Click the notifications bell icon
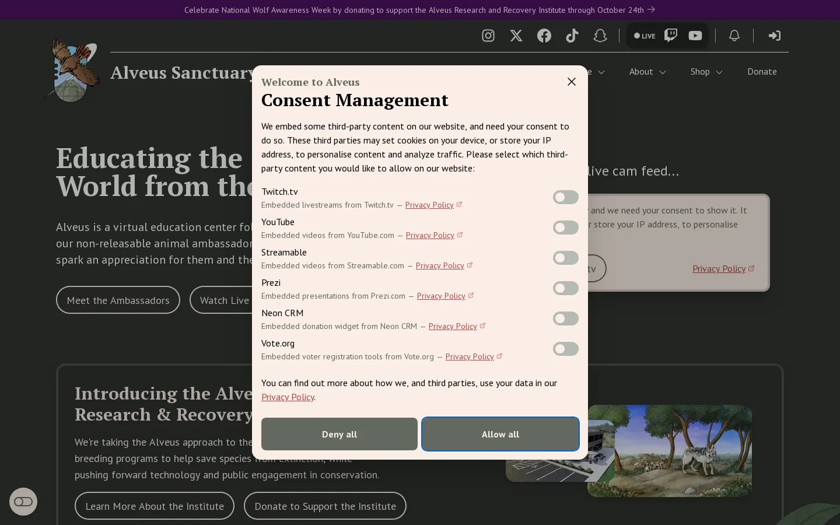Image resolution: width=840 pixels, height=525 pixels. 734,36
